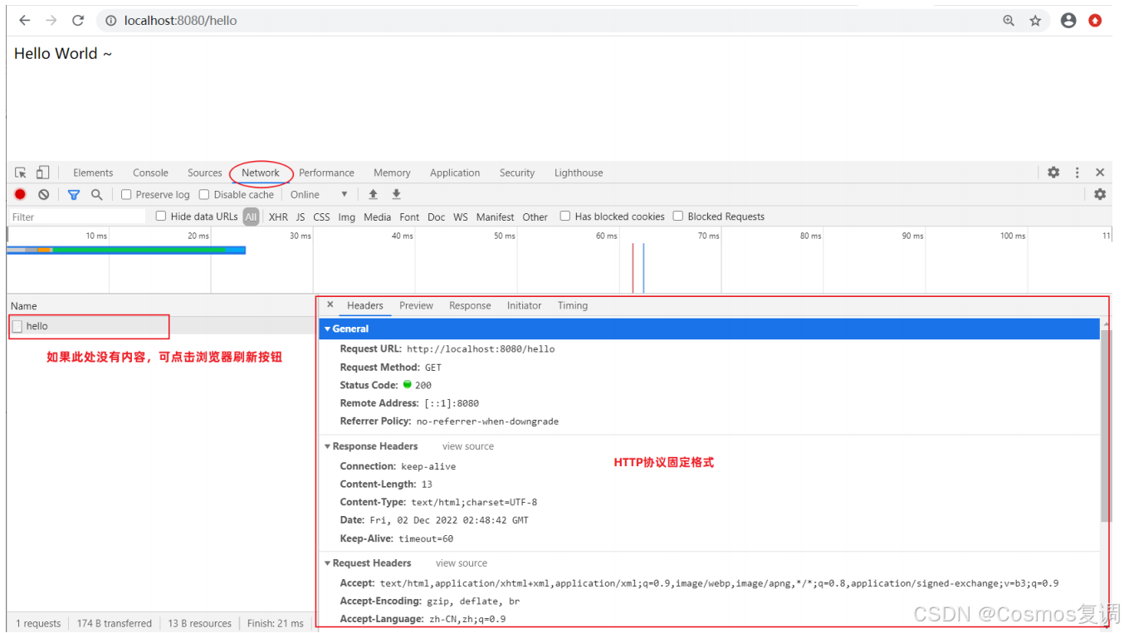Collapse the Request Headers section

(x=327, y=563)
